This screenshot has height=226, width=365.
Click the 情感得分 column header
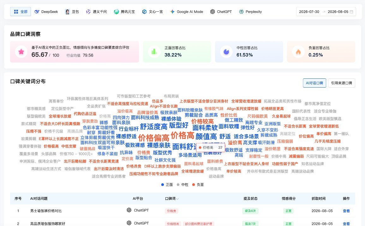click(x=289, y=199)
